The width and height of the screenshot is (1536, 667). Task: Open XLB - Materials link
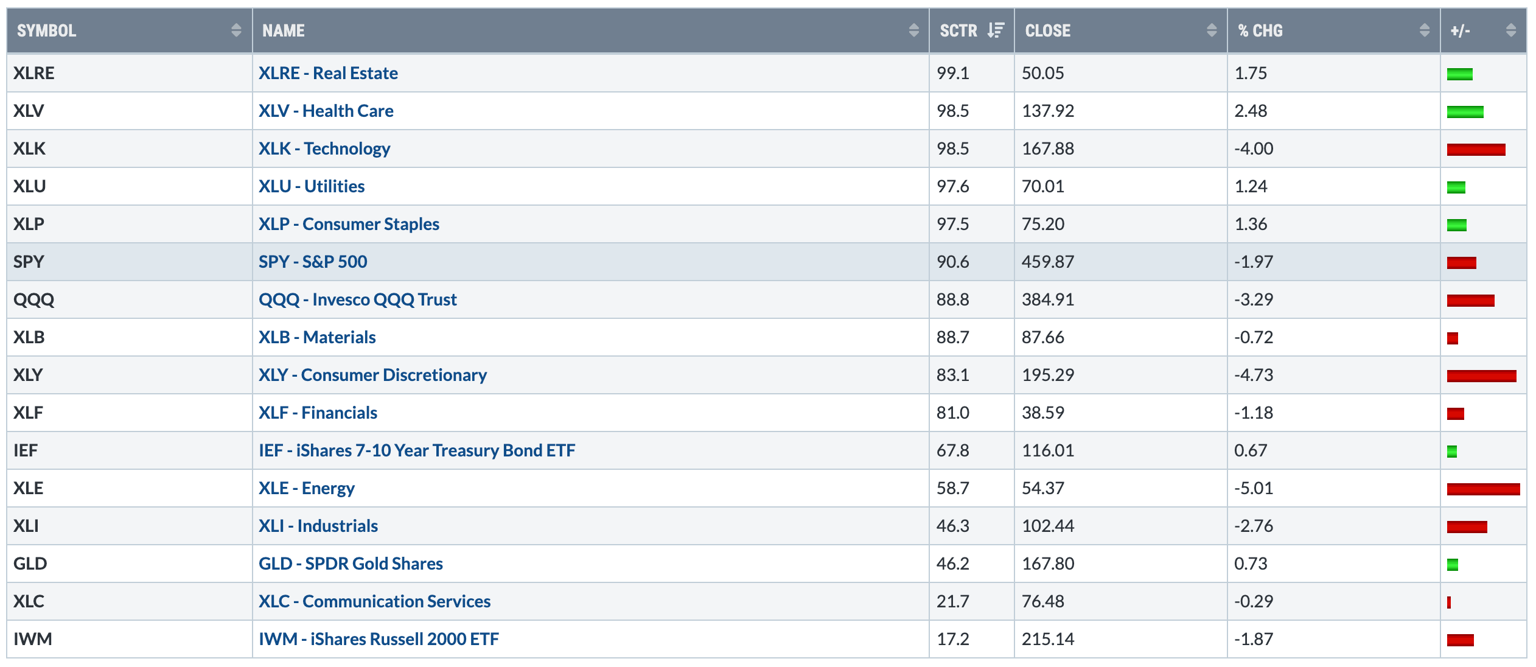(317, 337)
